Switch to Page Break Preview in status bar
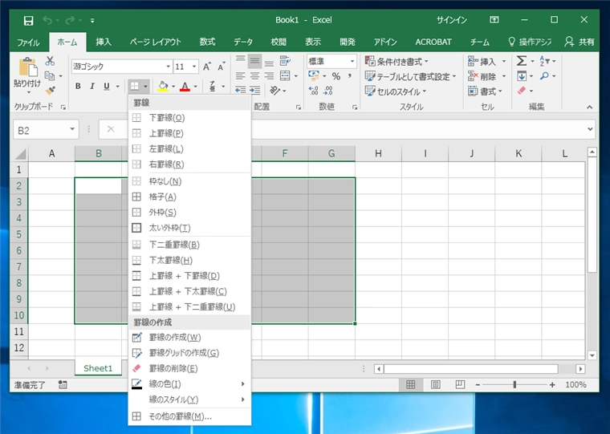Image resolution: width=610 pixels, height=434 pixels. coord(460,384)
